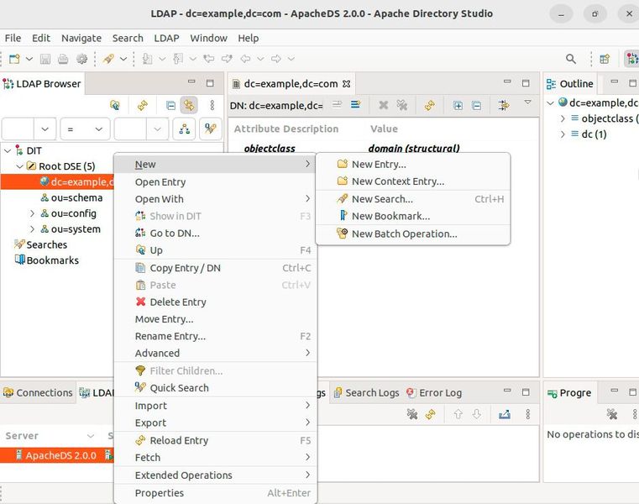
Task: Switch to the Error Log tab
Action: point(434,393)
